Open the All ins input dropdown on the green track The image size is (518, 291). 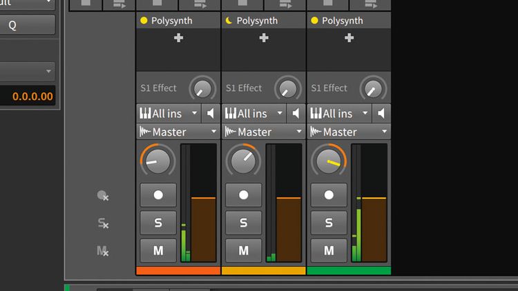pyautogui.click(x=339, y=114)
